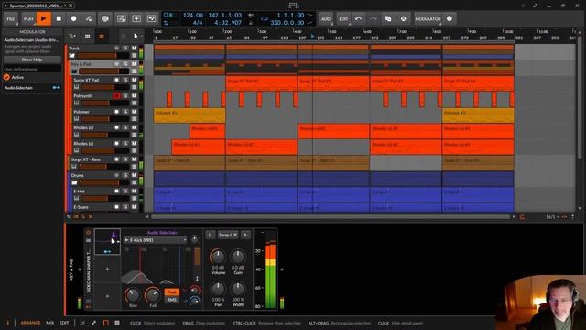Click the Redo arrow icon

pyautogui.click(x=374, y=18)
